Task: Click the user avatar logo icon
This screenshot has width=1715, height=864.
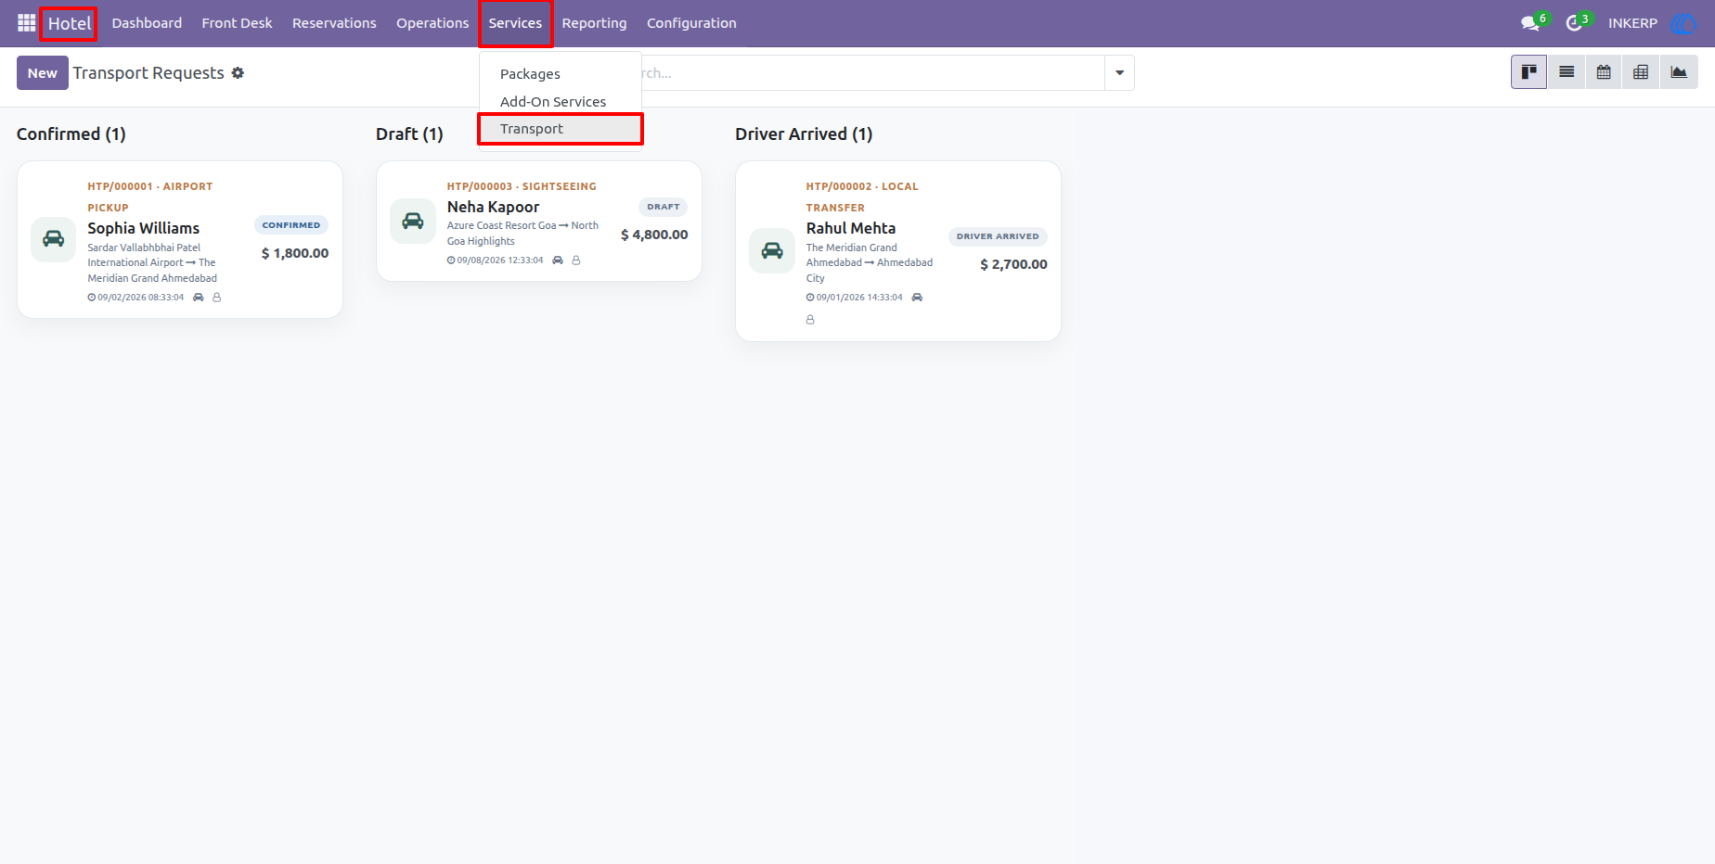Action: click(x=1683, y=23)
